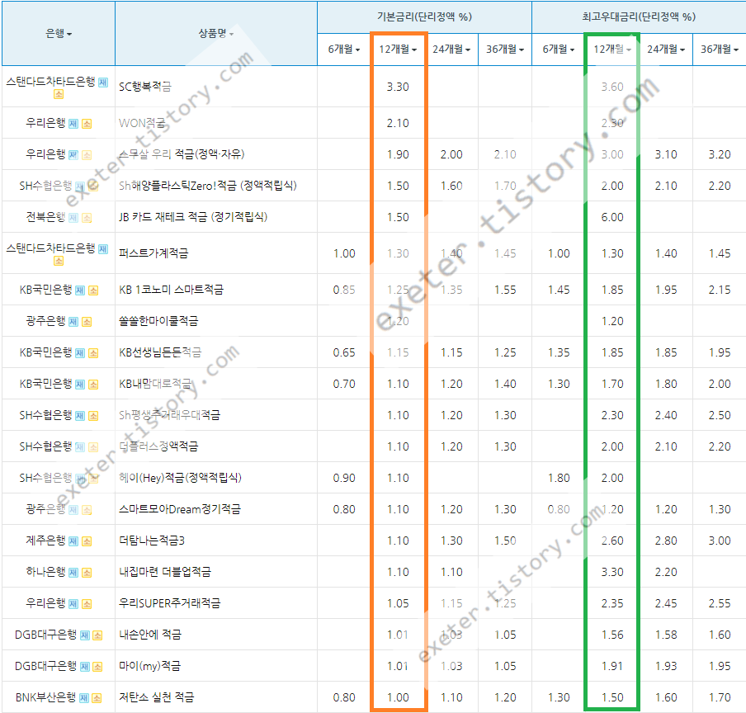This screenshot has height=713, width=746.
Task: Click the blue 재 badge in KB 1코노미 스마트적금 row
Action: [x=80, y=290]
